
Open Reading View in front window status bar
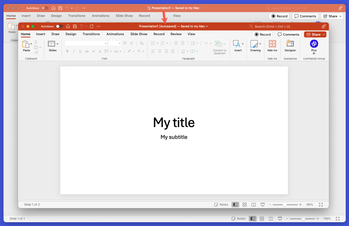click(x=254, y=205)
